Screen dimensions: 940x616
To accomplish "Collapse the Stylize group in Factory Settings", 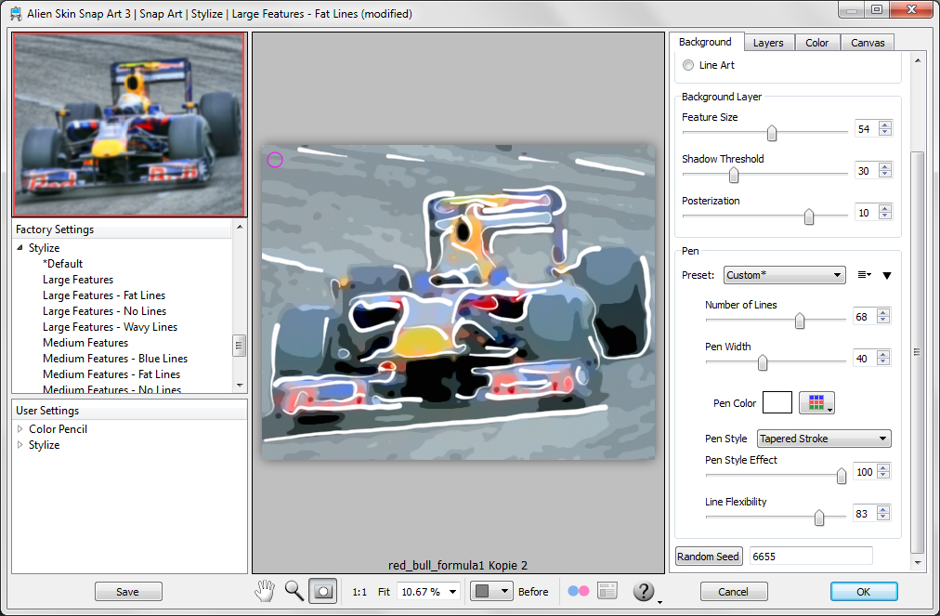I will tap(20, 248).
